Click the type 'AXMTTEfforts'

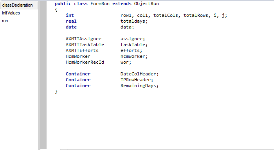(x=82, y=50)
